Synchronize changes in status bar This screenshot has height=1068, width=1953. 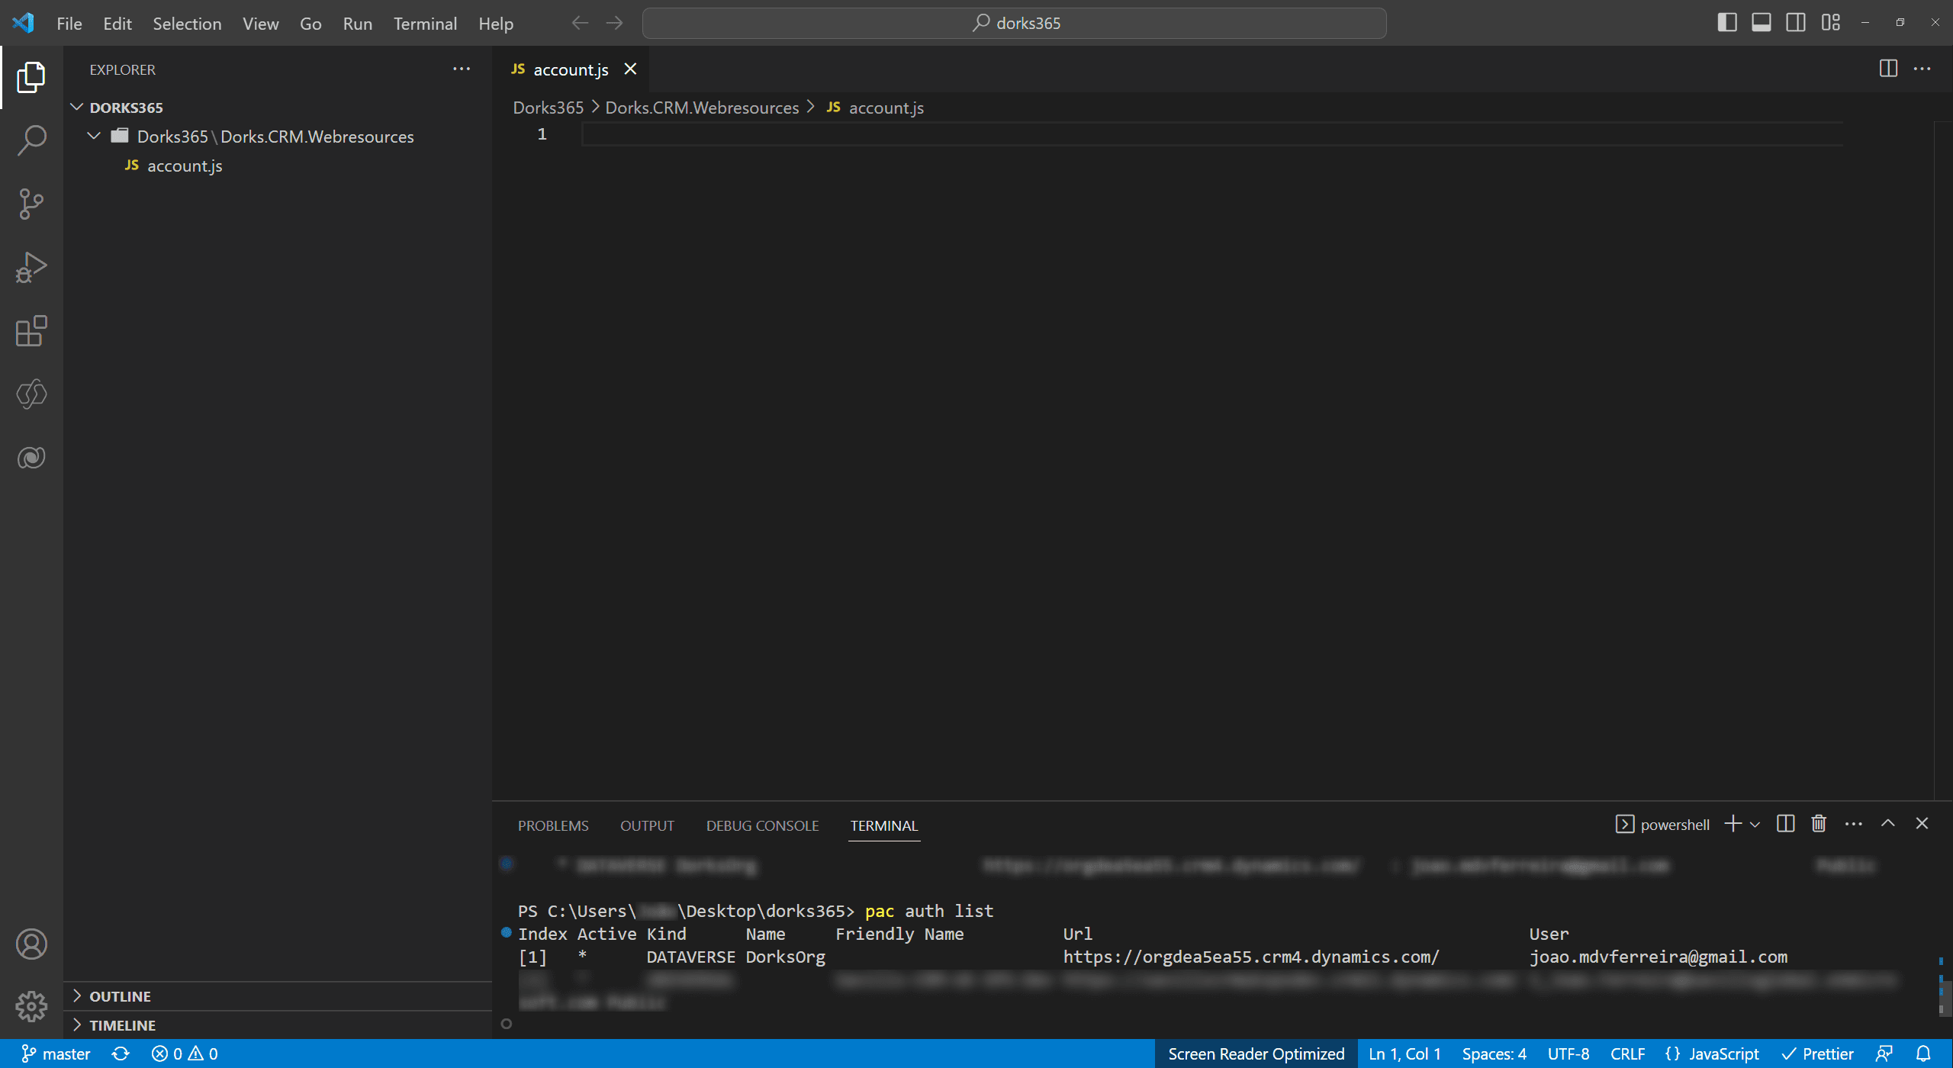(121, 1054)
